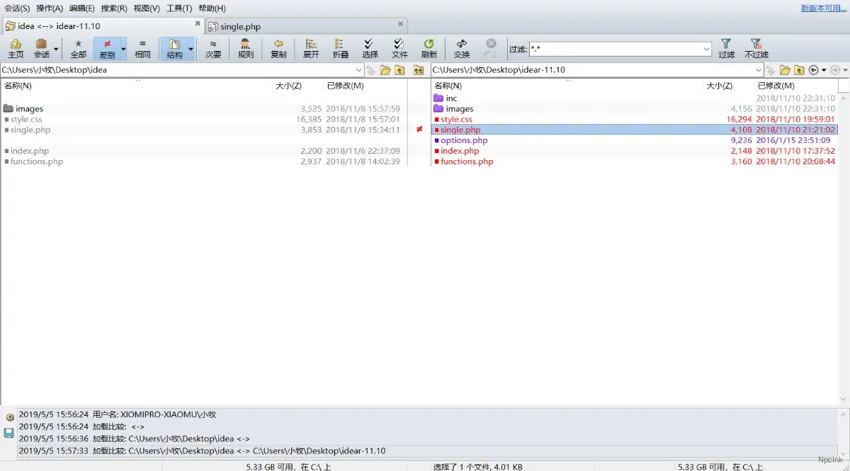Switch to the single.php tab

240,26
